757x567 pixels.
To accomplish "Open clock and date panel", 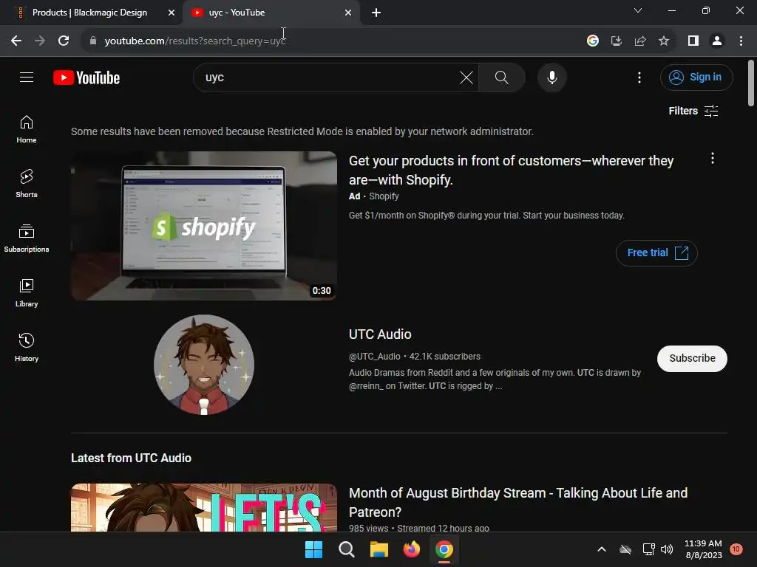I will (703, 549).
